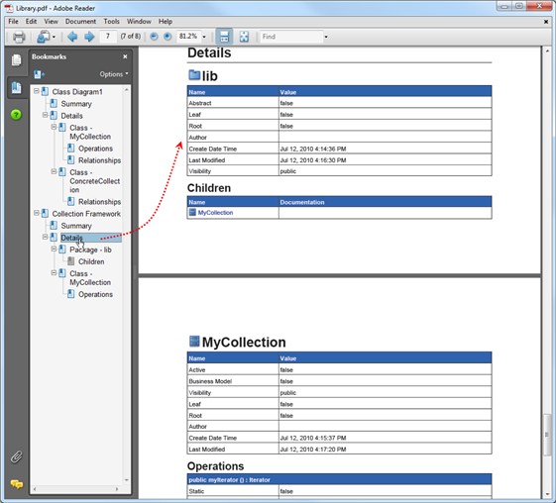The width and height of the screenshot is (556, 503).
Task: Select the Children bookmark
Action: [x=91, y=261]
